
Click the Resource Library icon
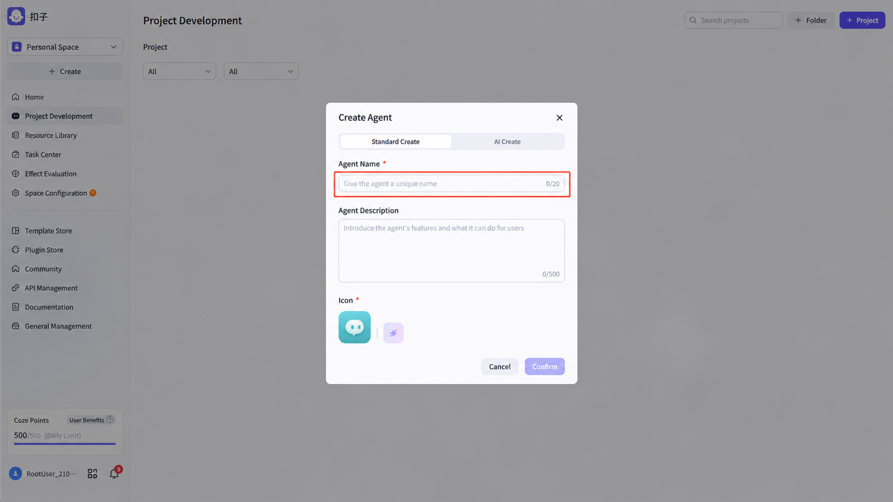(15, 136)
